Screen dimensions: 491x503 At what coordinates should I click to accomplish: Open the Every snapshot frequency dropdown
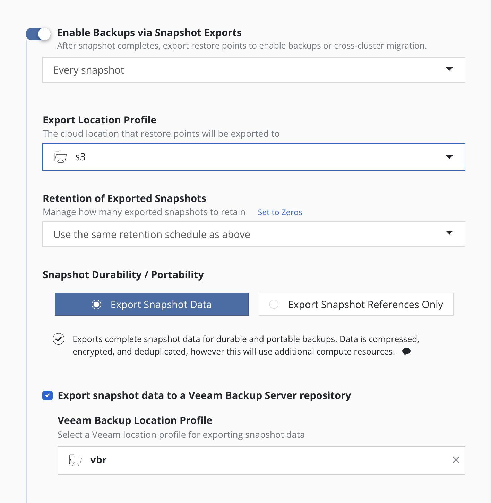click(x=253, y=70)
